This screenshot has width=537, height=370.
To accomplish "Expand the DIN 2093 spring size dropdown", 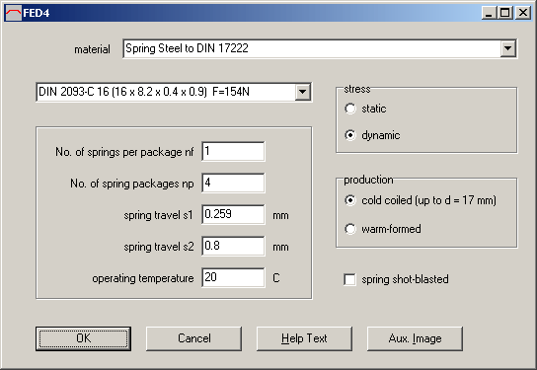I will 303,92.
